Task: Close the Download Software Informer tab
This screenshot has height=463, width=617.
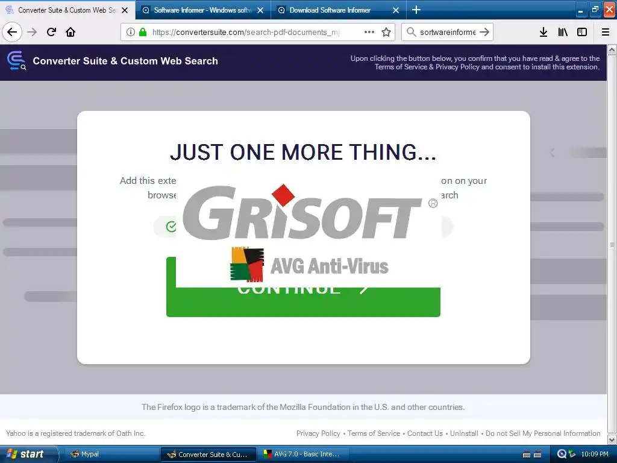Action: tap(396, 10)
